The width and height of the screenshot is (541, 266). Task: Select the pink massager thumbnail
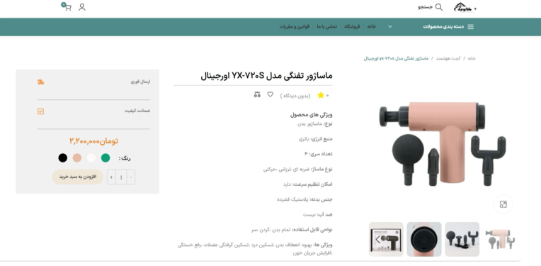[x=500, y=239]
